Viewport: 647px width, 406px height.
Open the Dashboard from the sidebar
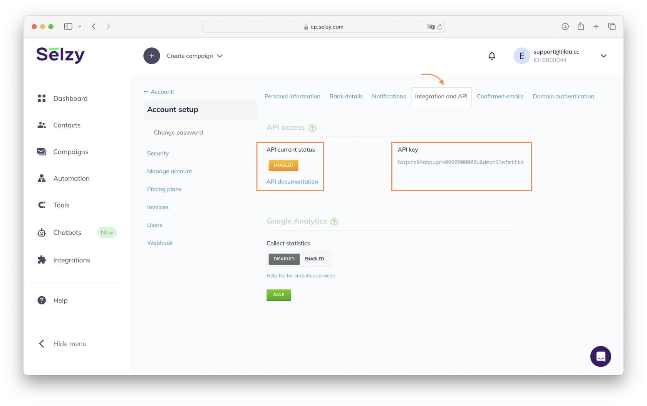pyautogui.click(x=42, y=98)
